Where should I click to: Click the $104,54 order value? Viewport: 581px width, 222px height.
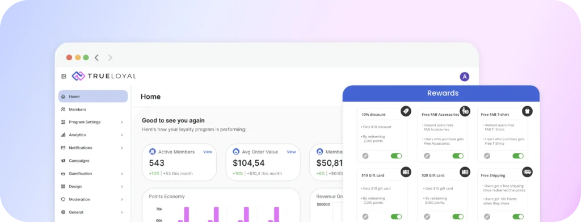tap(249, 163)
